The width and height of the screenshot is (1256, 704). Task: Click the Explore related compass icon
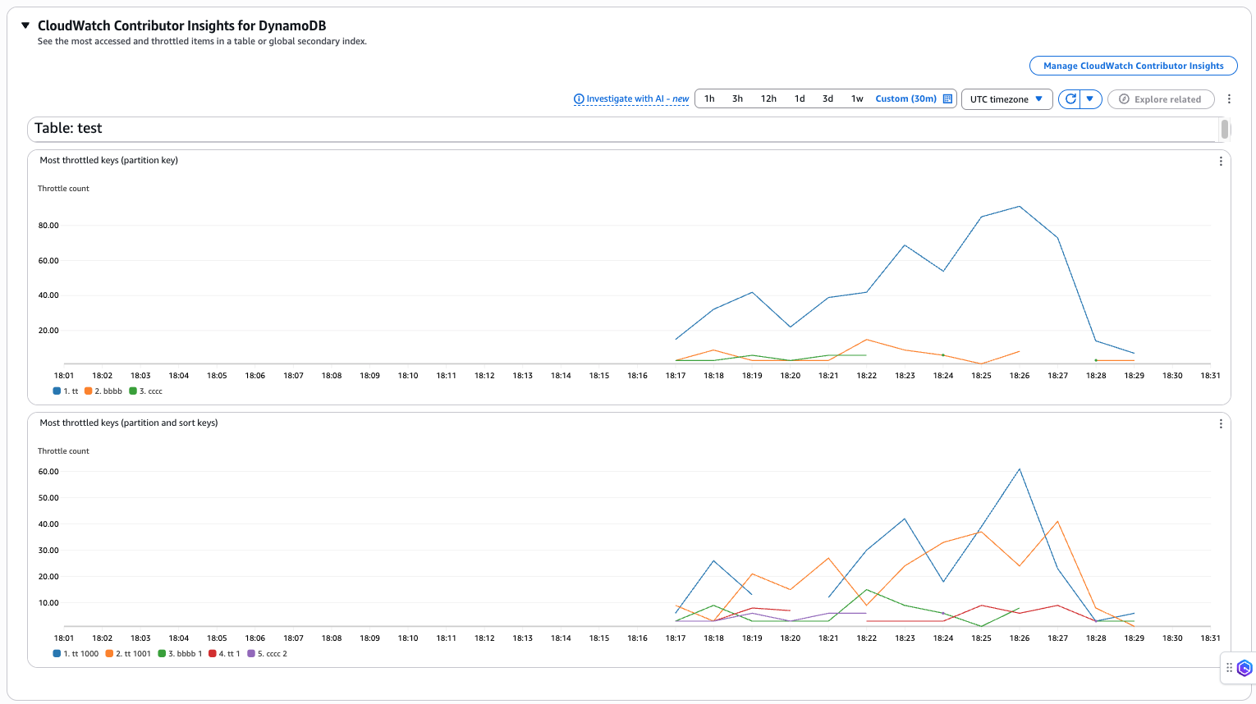click(1124, 98)
